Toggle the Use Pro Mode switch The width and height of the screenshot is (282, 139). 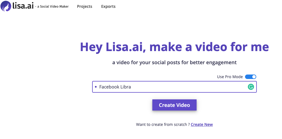coord(251,77)
